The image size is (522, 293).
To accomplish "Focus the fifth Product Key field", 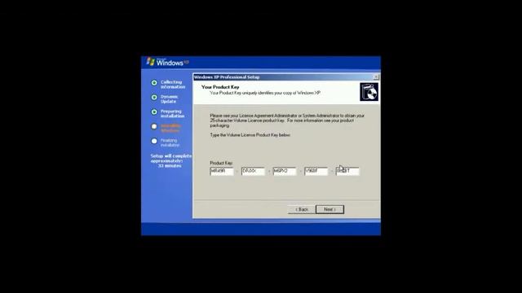I will 347,171.
